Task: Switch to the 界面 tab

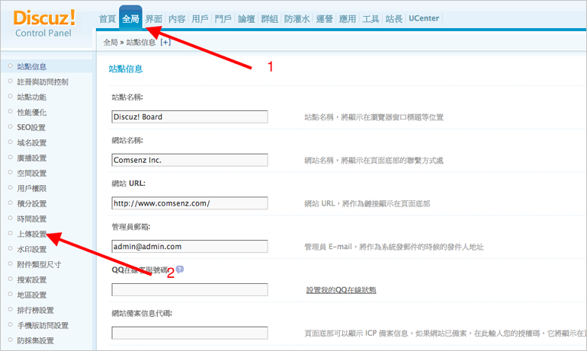Action: [154, 18]
